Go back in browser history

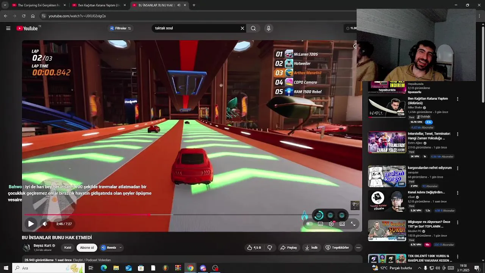(x=5, y=16)
